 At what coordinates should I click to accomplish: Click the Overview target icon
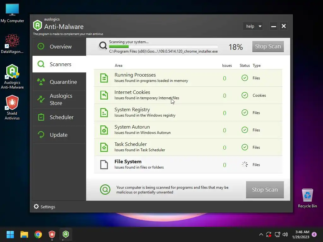click(41, 46)
